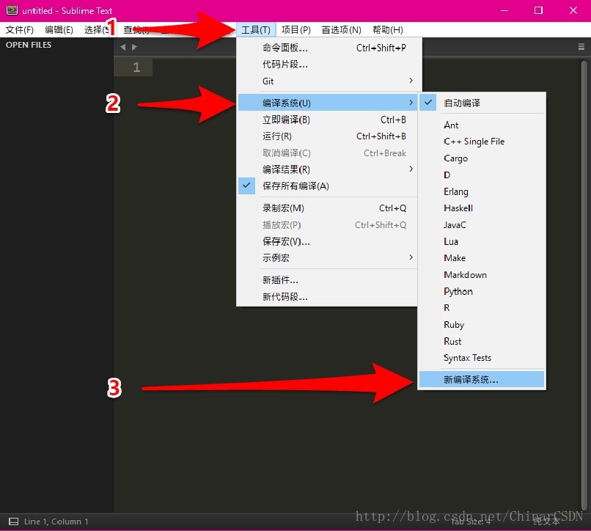
Task: Click 运行(R) menu entry
Action: tap(327, 136)
